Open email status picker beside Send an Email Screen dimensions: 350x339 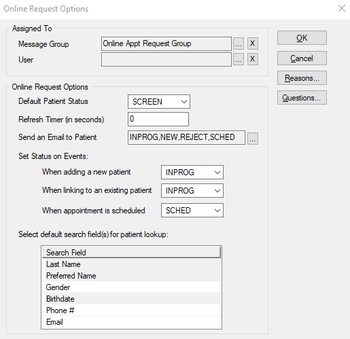pos(253,139)
